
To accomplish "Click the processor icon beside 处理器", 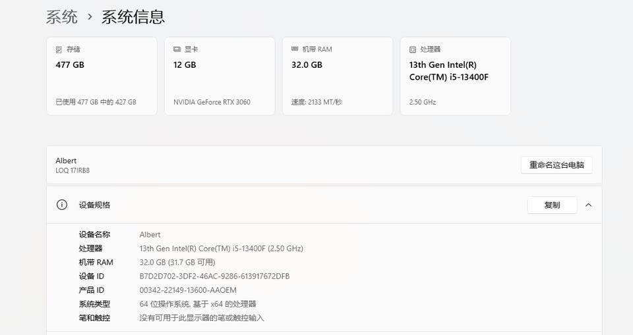I will 413,49.
